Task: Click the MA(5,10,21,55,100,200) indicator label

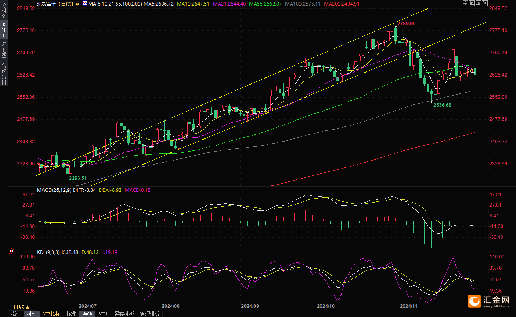Action: 114,4
